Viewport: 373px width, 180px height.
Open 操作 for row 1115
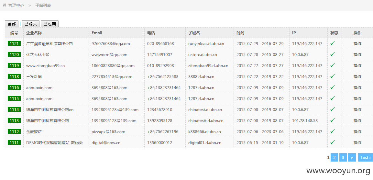357,98
